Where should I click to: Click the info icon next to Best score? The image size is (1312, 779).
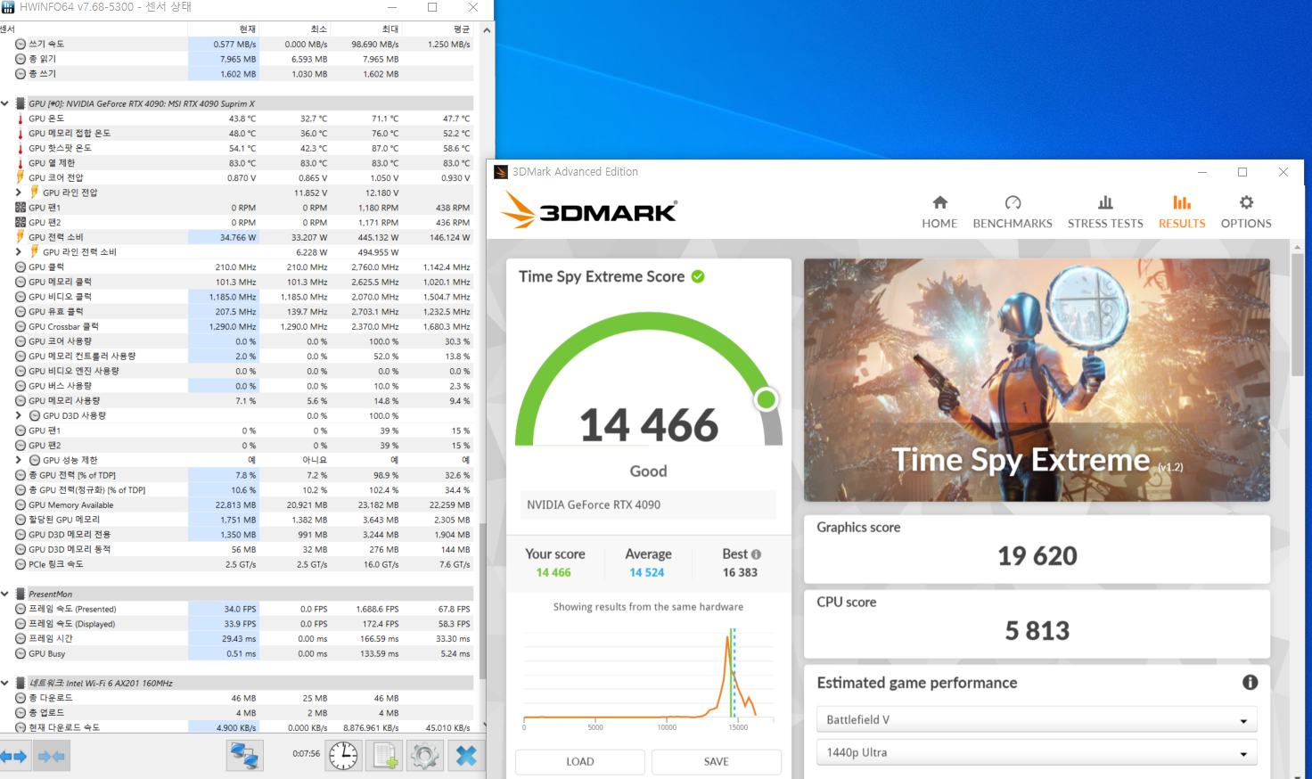[x=757, y=554]
